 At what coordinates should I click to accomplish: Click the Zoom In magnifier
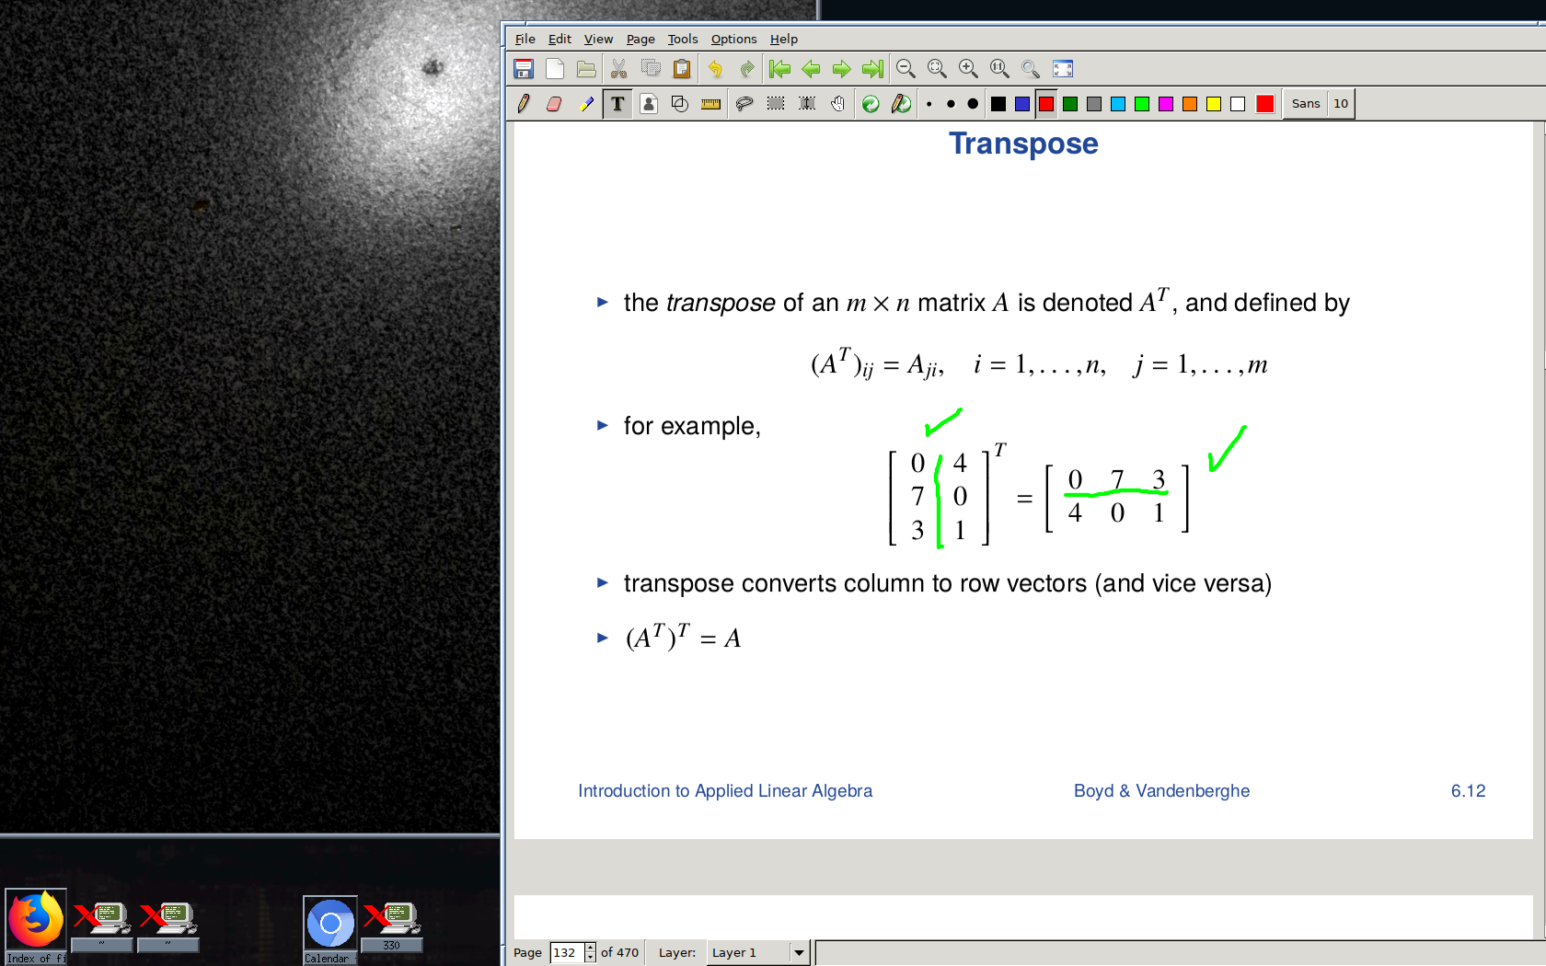pyautogui.click(x=968, y=69)
